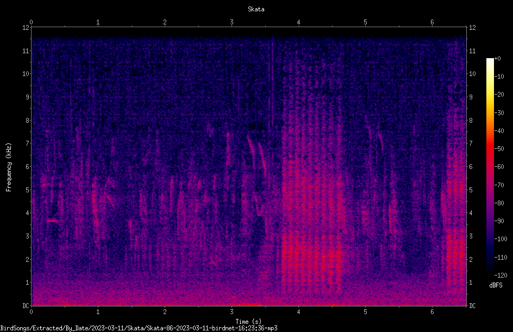Click the colorbar's white +0 top end
Screen dimensions: 513x332
click(x=490, y=60)
